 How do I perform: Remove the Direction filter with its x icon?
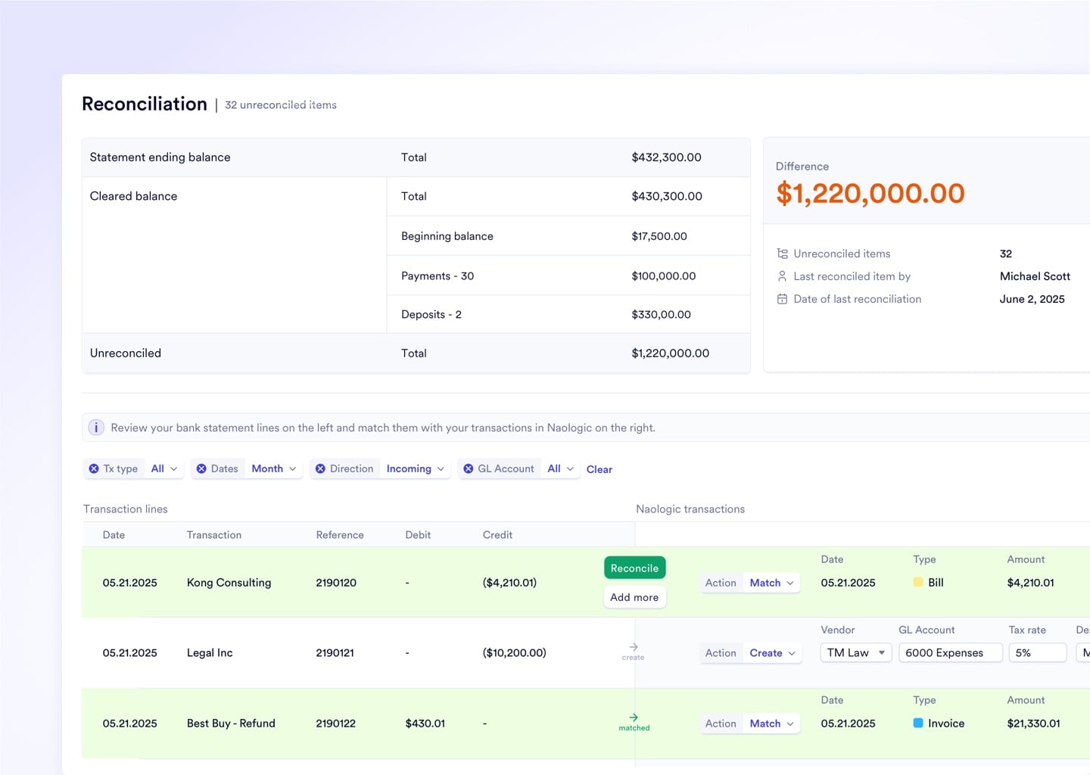320,469
